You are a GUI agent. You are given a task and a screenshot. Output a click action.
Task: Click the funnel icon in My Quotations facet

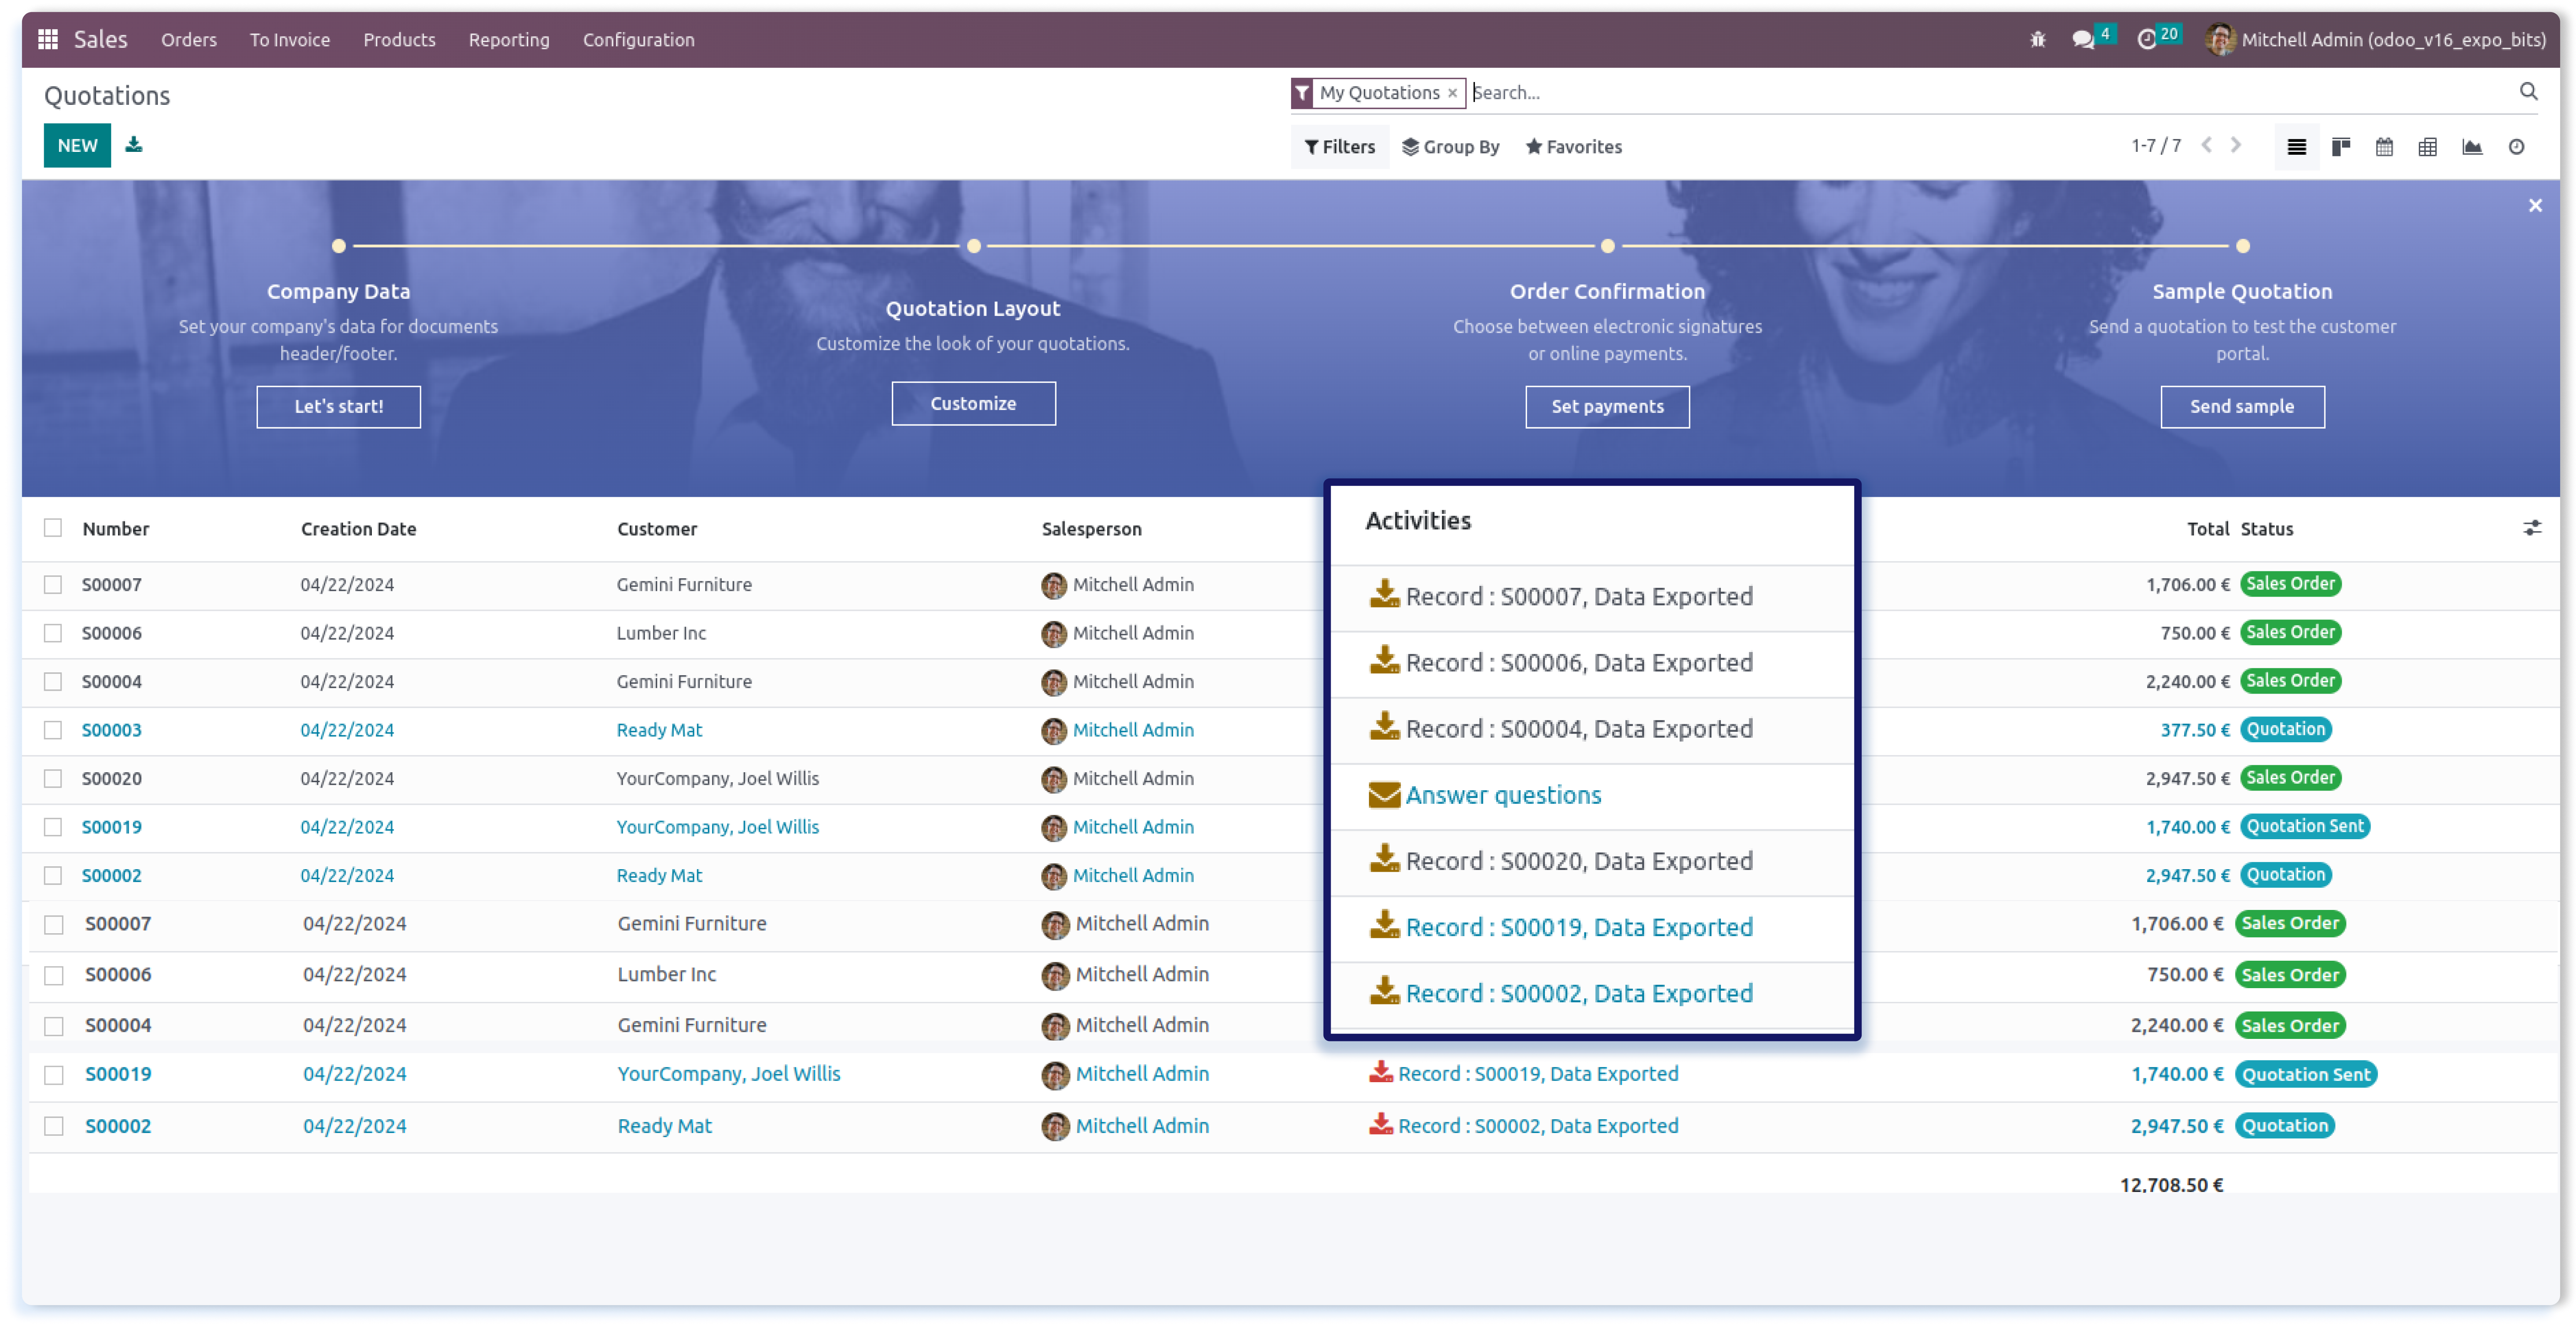tap(1302, 93)
